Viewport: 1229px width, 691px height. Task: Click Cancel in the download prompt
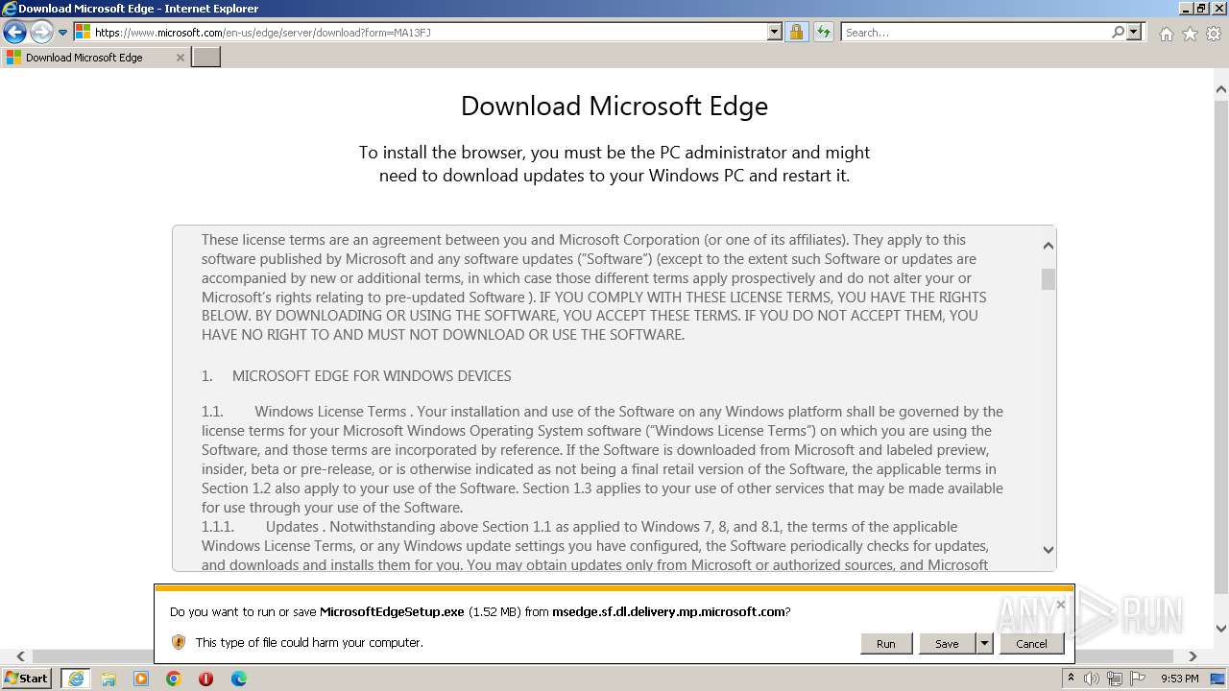(x=1032, y=644)
